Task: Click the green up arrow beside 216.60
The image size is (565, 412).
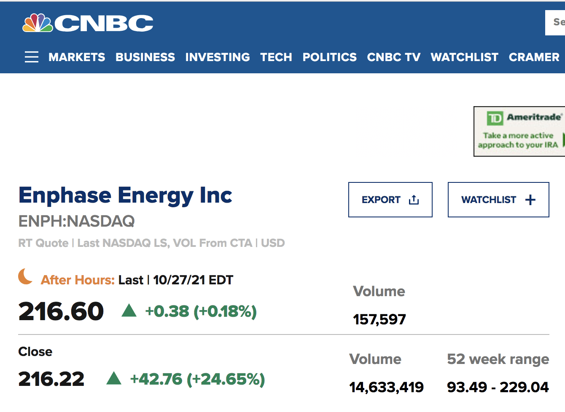Action: 129,311
